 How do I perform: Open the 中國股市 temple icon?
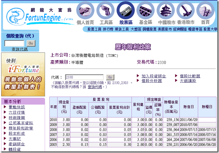(x=166, y=10)
